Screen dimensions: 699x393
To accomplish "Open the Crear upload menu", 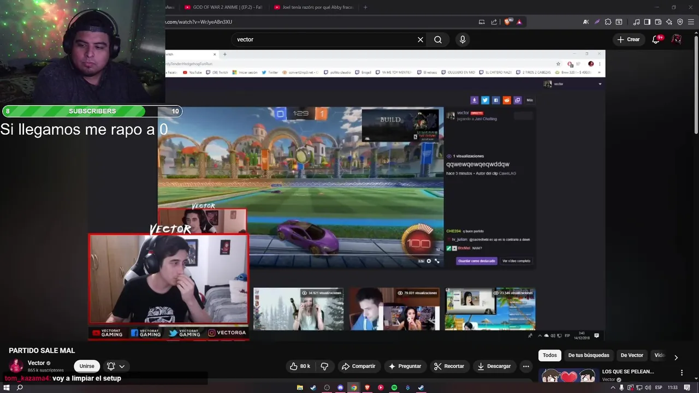I will click(x=628, y=39).
